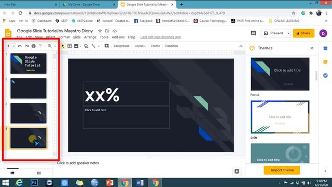Open Word from the taskbar
Viewport: 332px width, 187px height.
tap(140, 182)
